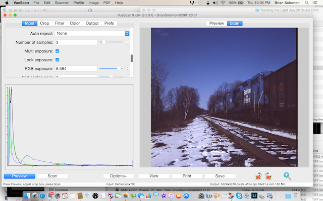Click the Scan button at bottom left

point(52,176)
